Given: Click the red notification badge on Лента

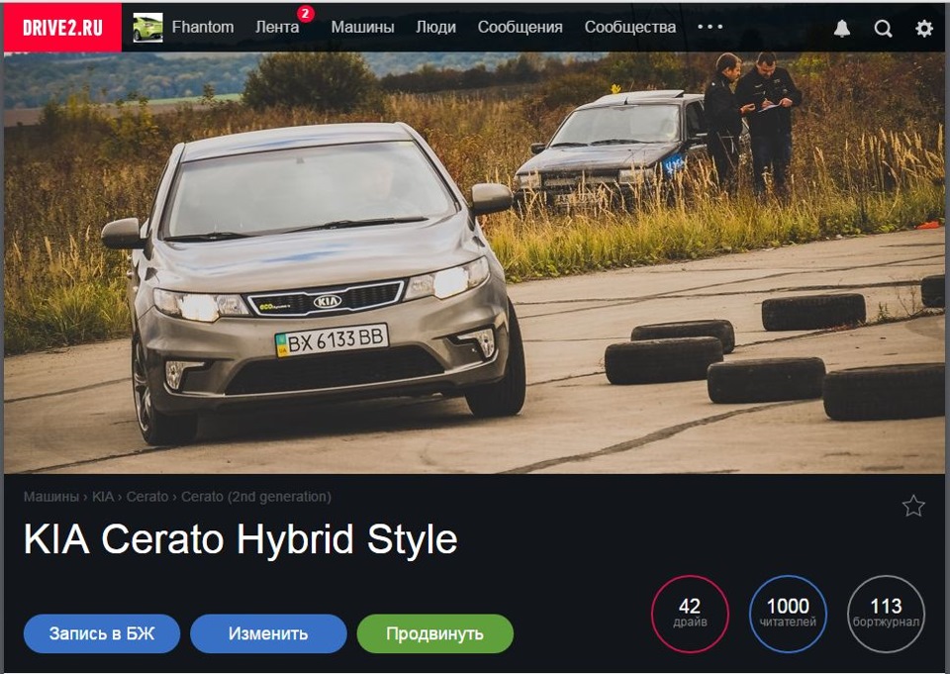Looking at the screenshot, I should pos(306,13).
